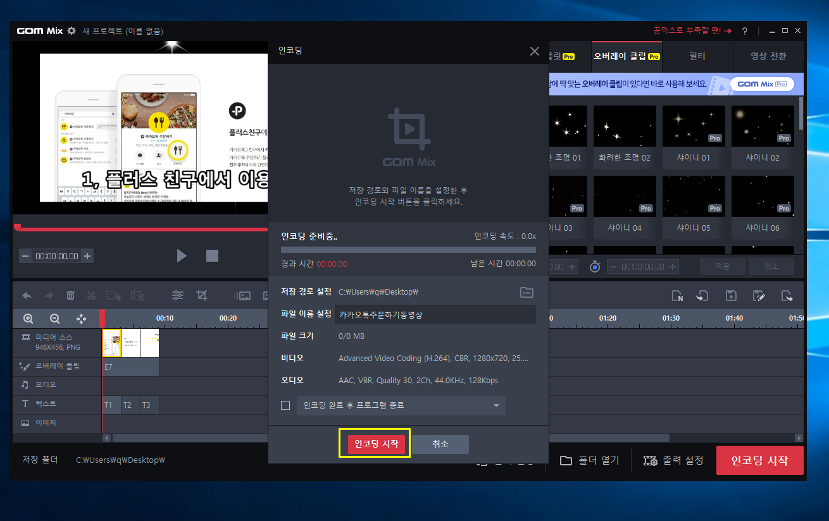Click the 미디어 소스 track film icon
This screenshot has height=521, width=829.
tap(26, 337)
